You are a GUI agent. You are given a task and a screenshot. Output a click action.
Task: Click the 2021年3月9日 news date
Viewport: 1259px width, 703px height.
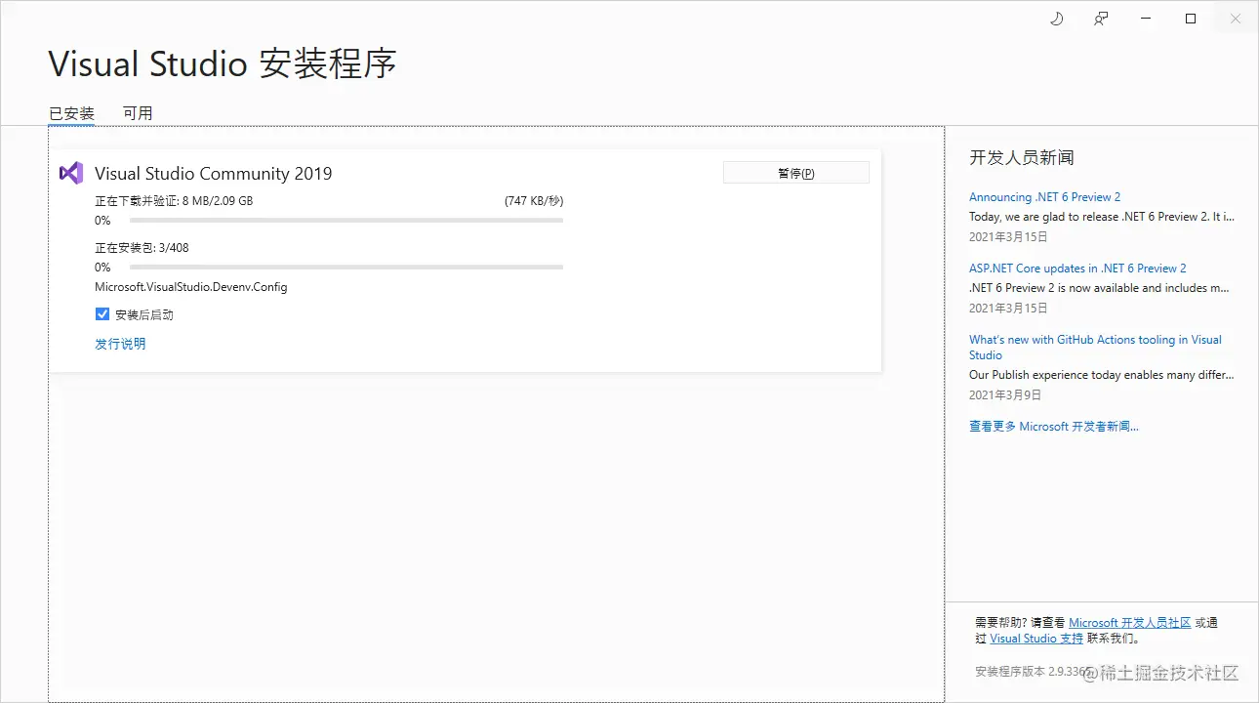point(1005,395)
